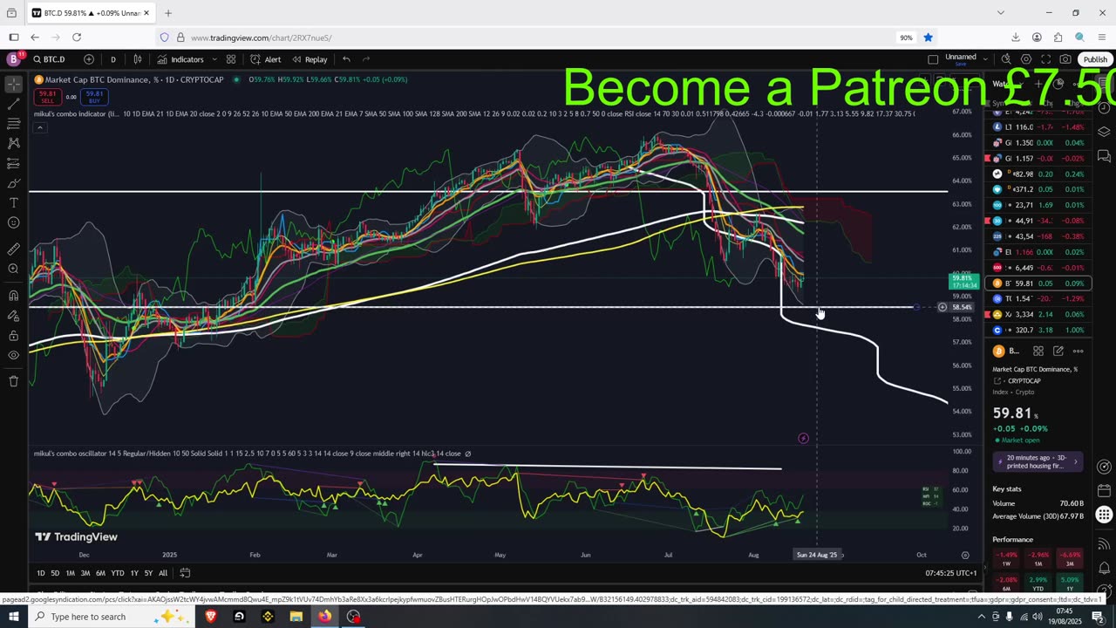
Task: Take a chart snapshot camera icon
Action: pos(1065,59)
